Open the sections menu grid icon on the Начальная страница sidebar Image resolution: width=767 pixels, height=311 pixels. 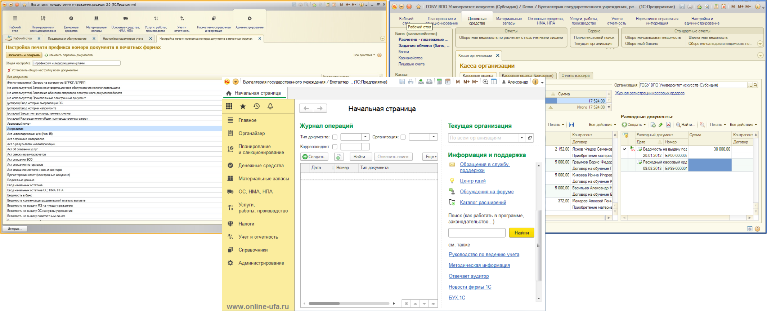229,106
